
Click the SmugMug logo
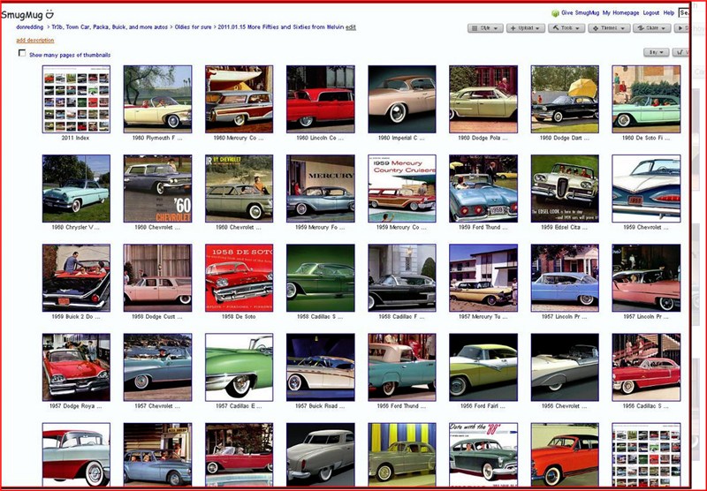tap(27, 14)
